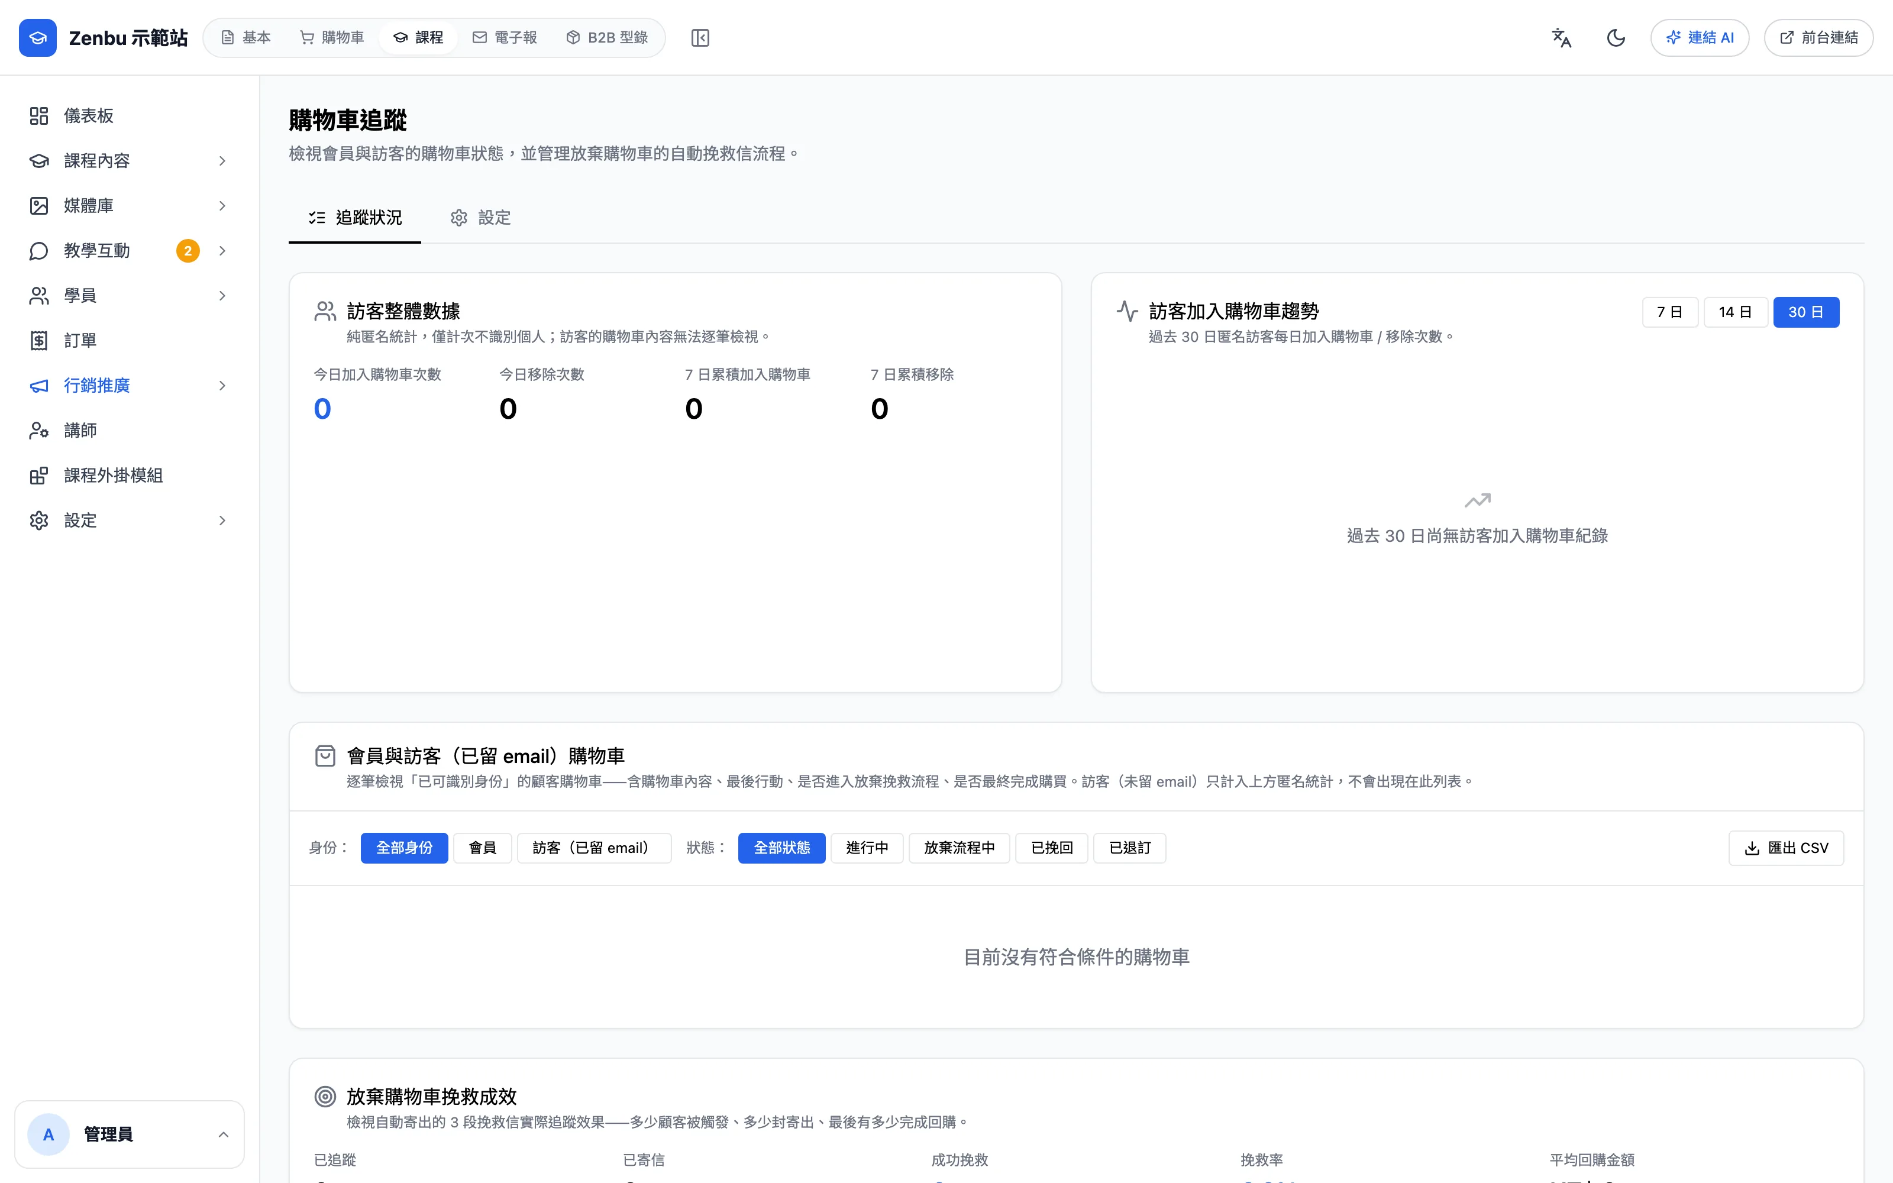Click the 教學互動 chat bubble icon
The image size is (1893, 1183).
click(39, 250)
